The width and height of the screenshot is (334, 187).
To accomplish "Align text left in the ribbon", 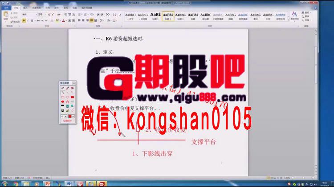I will (x=79, y=20).
